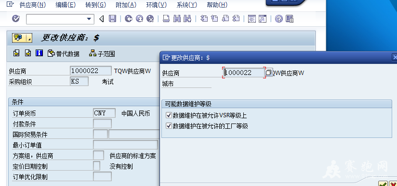Open Help with the question mark icon
The width and height of the screenshot is (397, 186).
click(x=279, y=19)
